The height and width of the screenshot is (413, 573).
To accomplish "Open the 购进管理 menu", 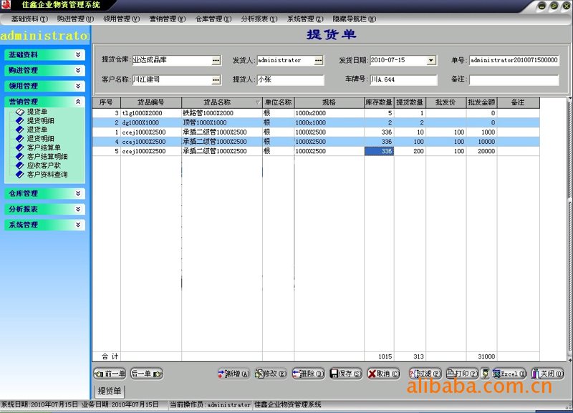I will (x=75, y=19).
